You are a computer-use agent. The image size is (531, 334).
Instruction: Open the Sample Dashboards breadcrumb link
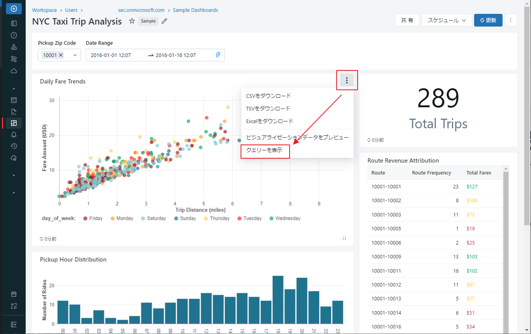click(195, 10)
